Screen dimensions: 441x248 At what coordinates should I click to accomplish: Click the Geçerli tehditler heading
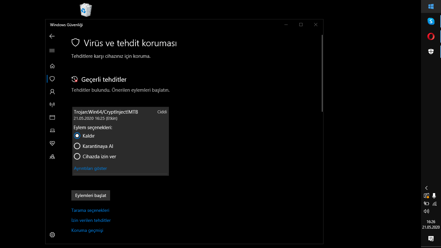pos(104,79)
